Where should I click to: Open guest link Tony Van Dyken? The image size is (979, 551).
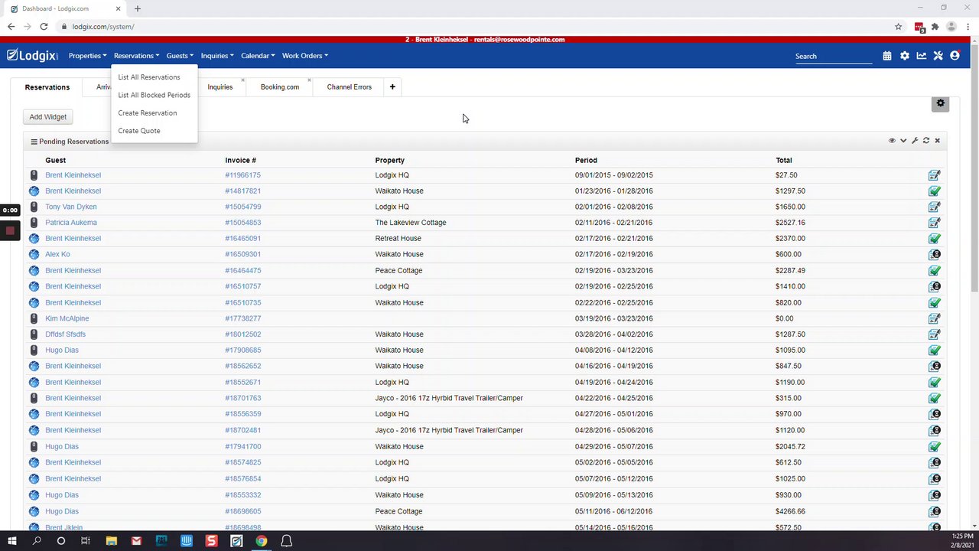click(71, 207)
